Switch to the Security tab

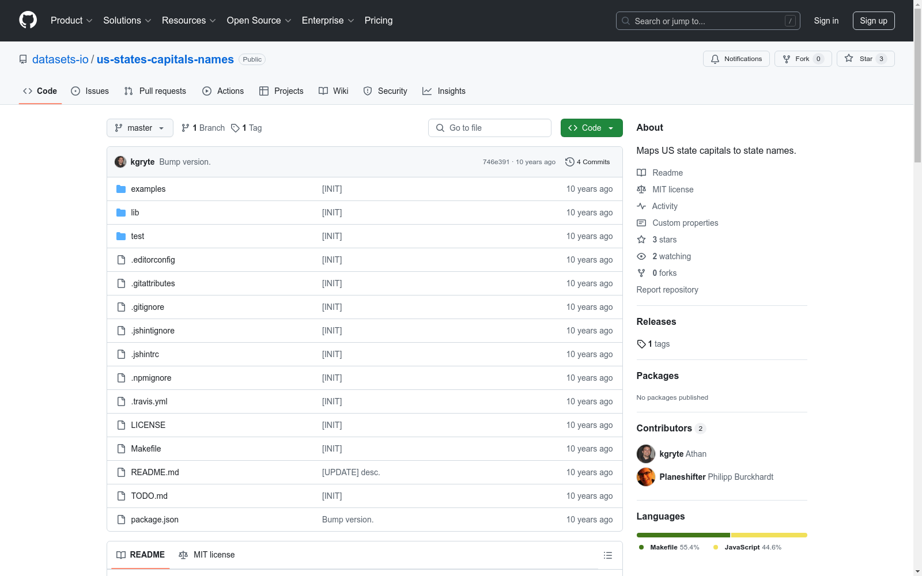(385, 91)
